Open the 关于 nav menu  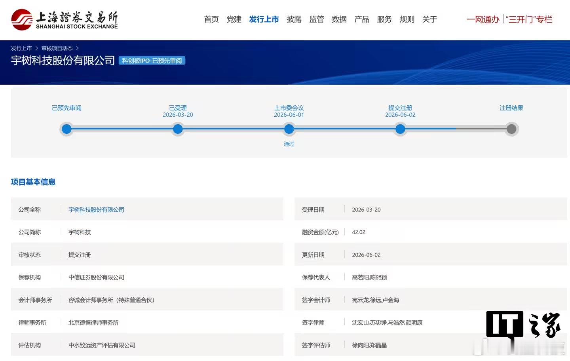[429, 19]
